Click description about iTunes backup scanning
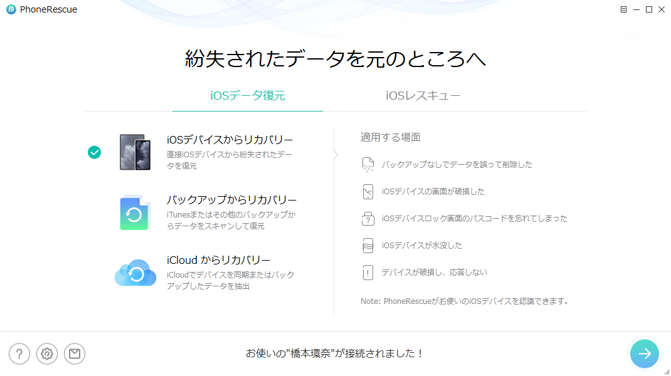This screenshot has width=671, height=376. (x=231, y=221)
